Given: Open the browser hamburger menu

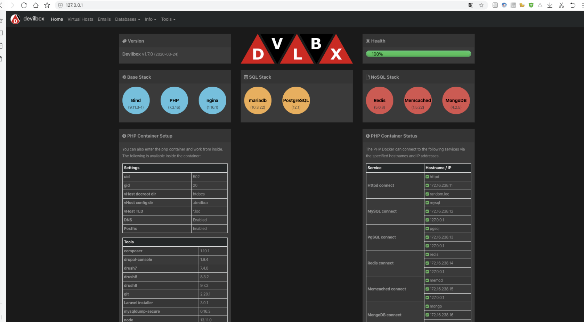Looking at the screenshot, I should (583, 5).
